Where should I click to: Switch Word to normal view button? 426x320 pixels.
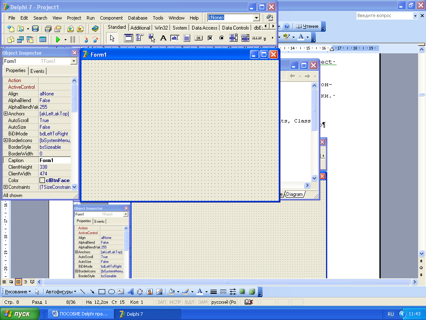[x=4, y=282]
